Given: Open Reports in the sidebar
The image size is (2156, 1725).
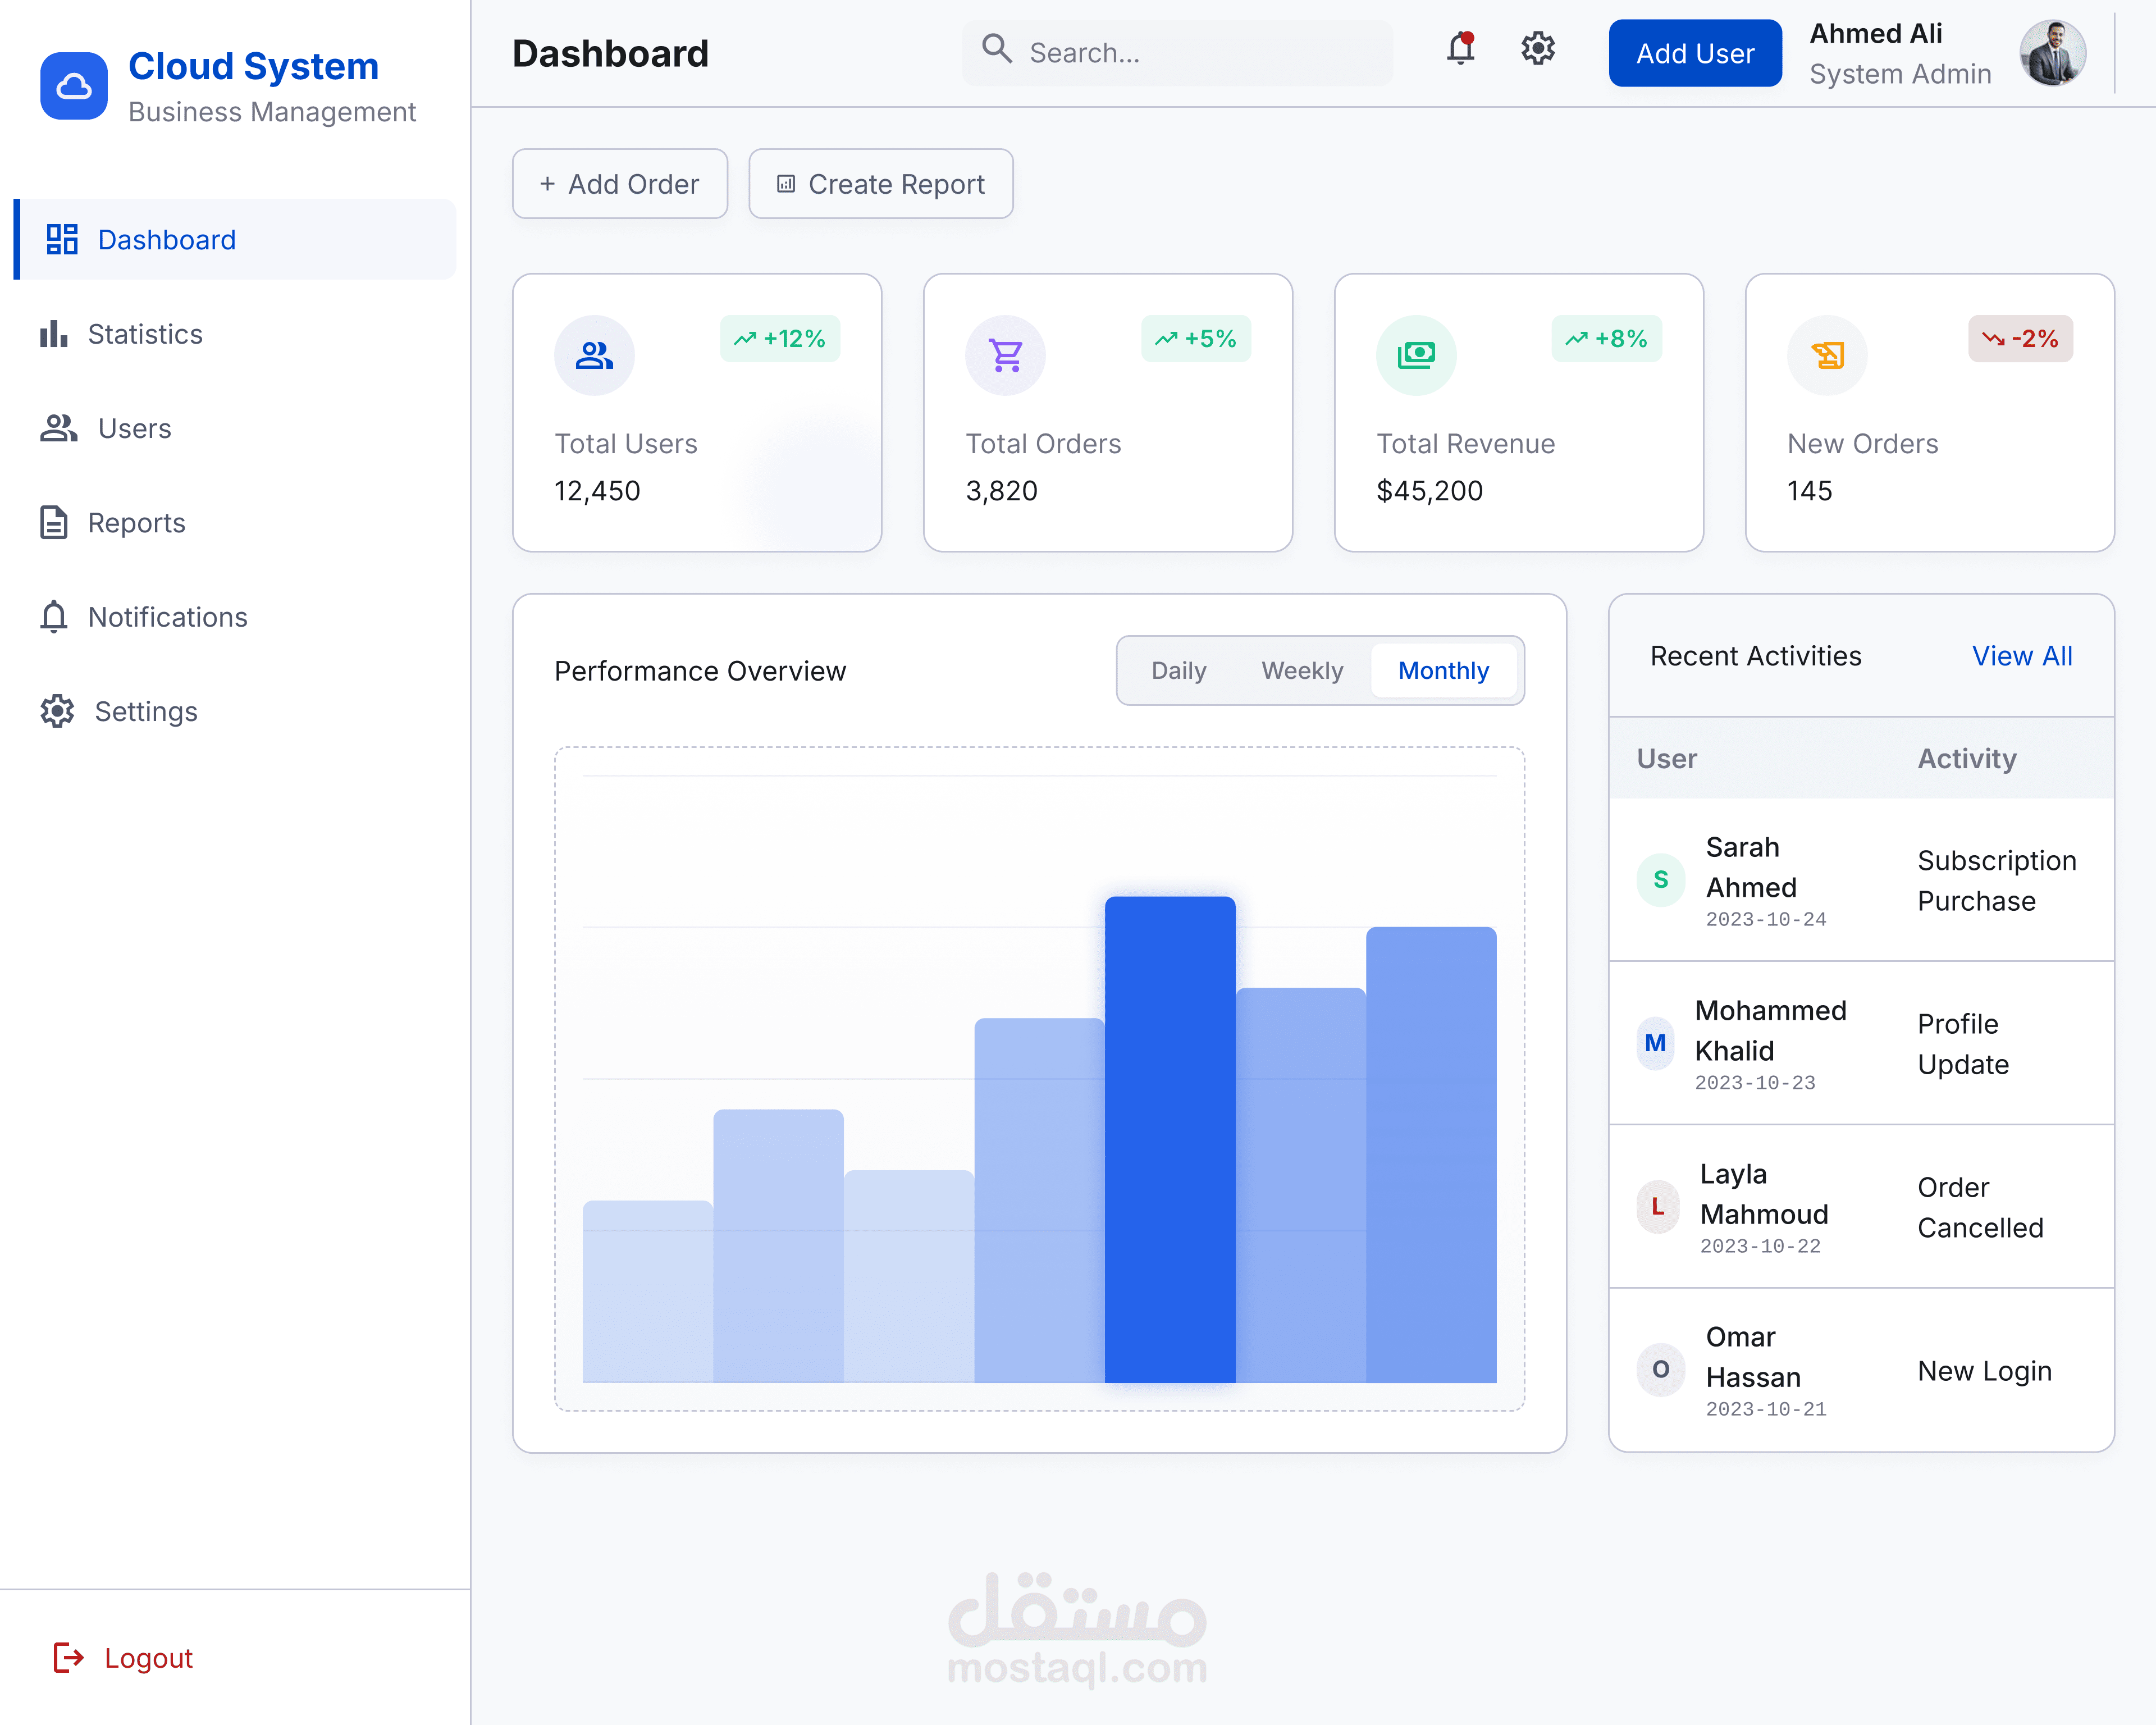Looking at the screenshot, I should tap(235, 522).
